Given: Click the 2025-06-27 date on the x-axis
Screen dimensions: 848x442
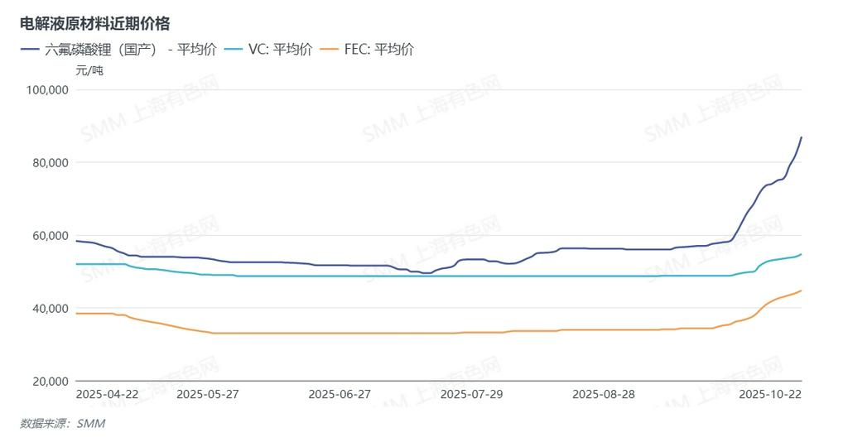Looking at the screenshot, I should 340,394.
